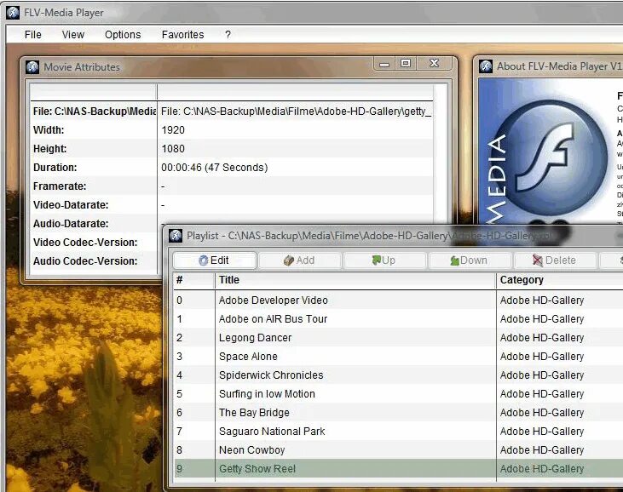Click the Up button in Playlist

384,260
